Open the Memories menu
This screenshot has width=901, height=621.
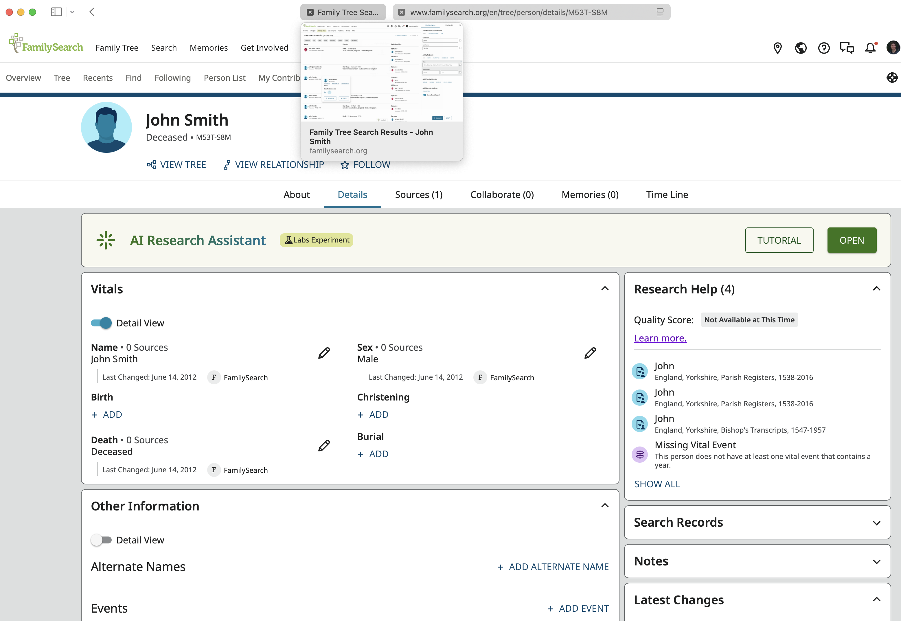click(x=209, y=47)
